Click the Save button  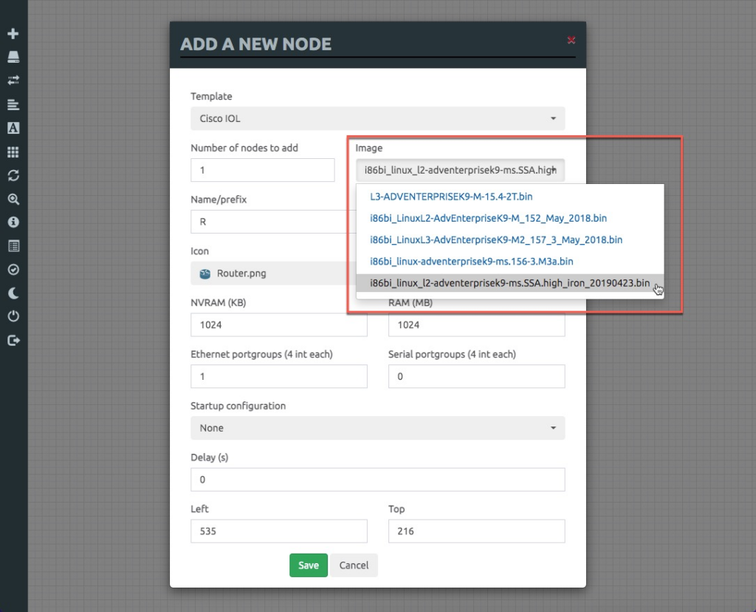coord(309,565)
